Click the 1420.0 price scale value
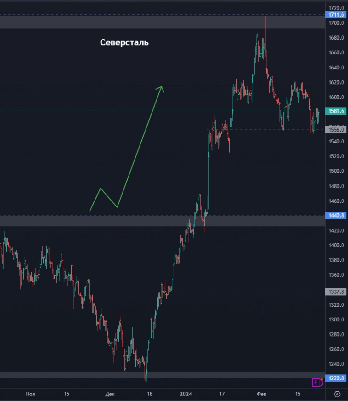This screenshot has width=348, height=401. [x=336, y=231]
